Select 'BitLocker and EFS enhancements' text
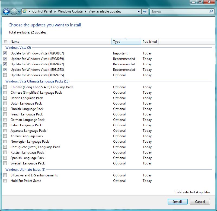217x211 pixels. 34,175
